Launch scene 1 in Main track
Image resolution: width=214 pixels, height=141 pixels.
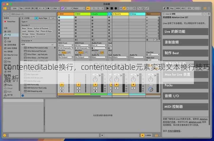click(x=147, y=17)
